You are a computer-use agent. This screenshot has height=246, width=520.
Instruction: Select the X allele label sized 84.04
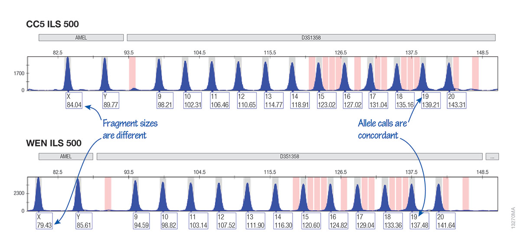tap(73, 100)
